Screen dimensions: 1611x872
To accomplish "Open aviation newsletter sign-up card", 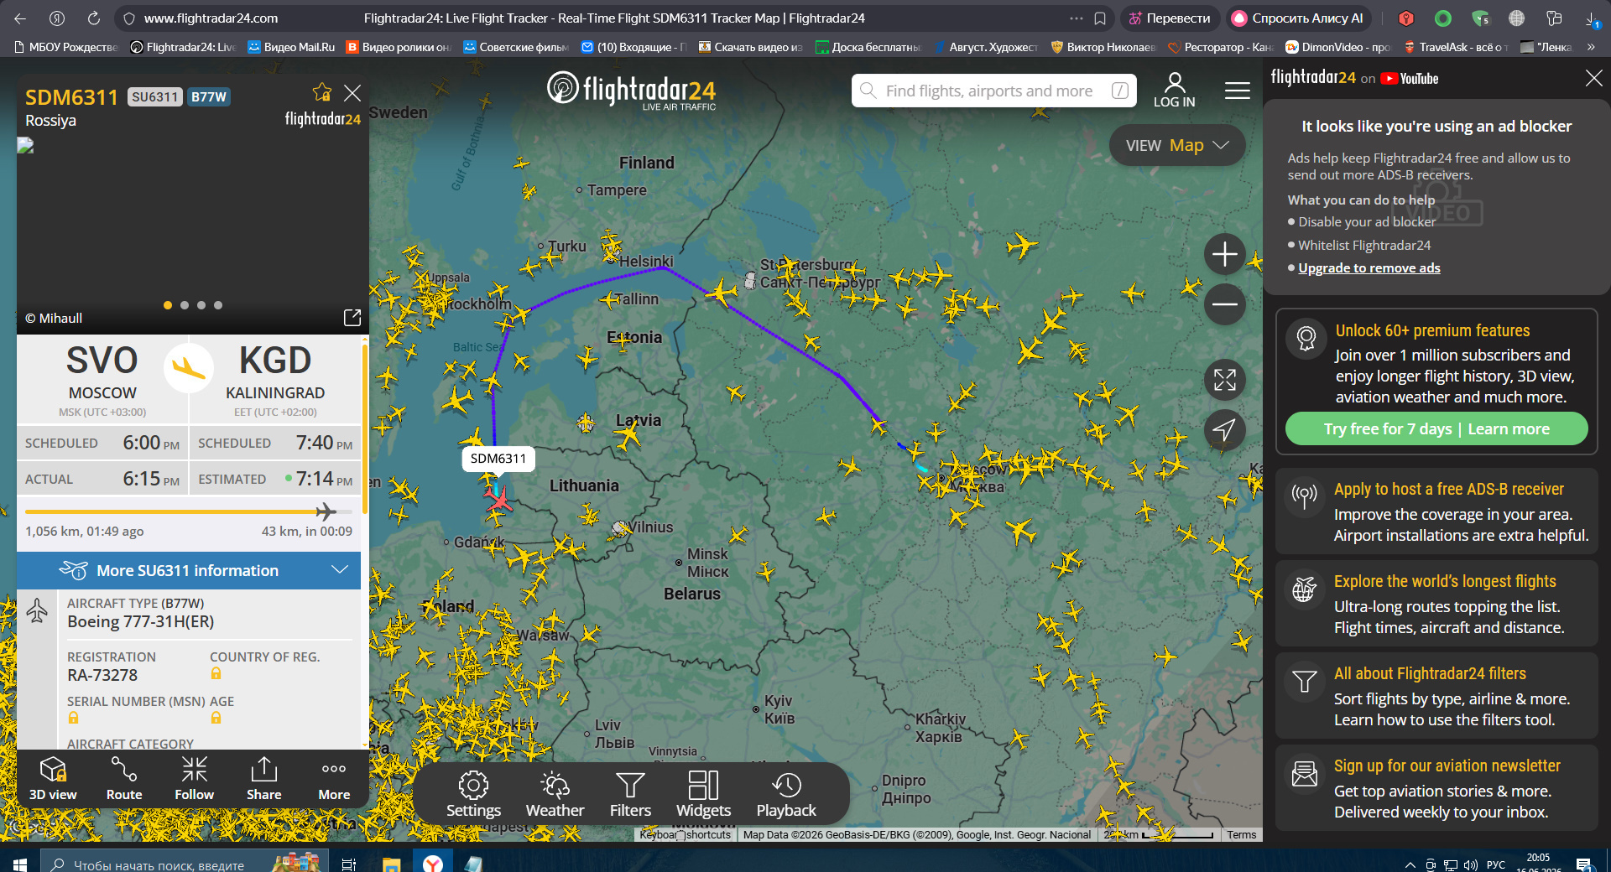I will click(1436, 788).
